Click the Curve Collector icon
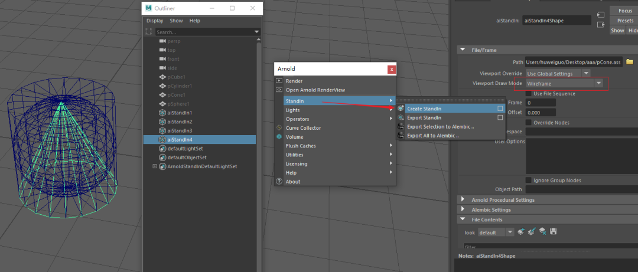The width and height of the screenshot is (638, 272). [x=279, y=127]
